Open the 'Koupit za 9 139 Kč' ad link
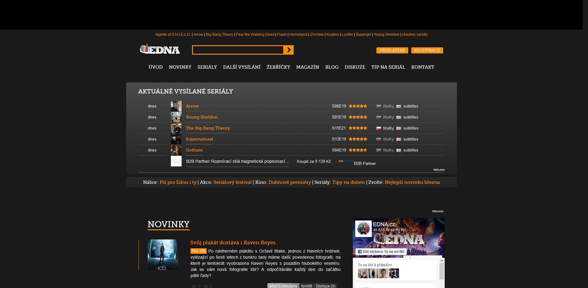 314,161
